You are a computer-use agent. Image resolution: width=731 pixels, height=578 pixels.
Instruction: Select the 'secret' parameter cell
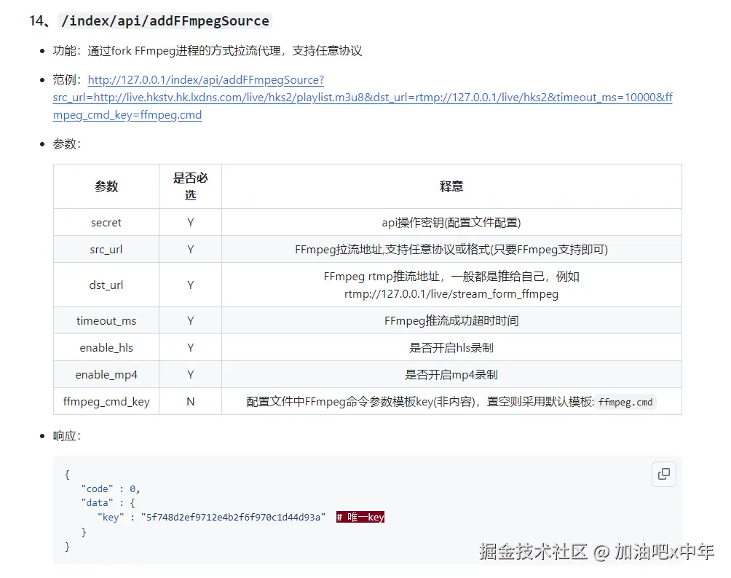click(106, 222)
